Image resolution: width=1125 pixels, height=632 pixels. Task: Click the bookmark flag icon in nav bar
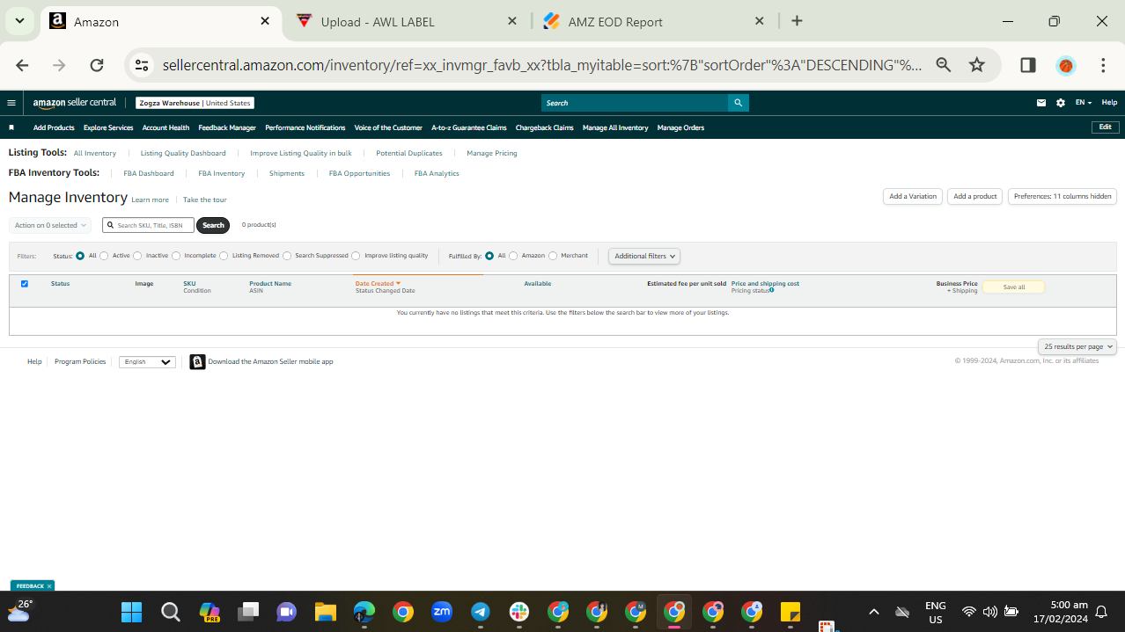(x=11, y=127)
